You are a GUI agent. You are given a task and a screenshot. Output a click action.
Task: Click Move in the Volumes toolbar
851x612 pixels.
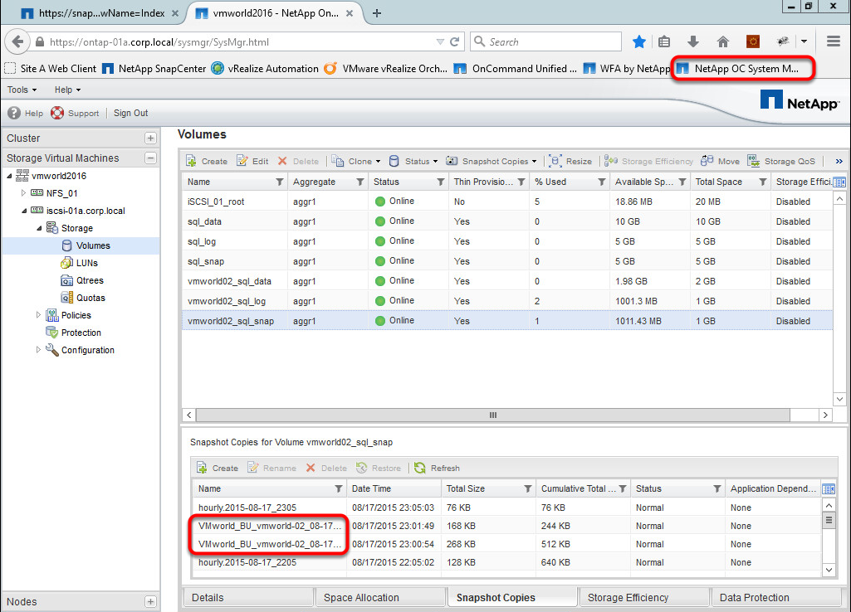coord(720,161)
